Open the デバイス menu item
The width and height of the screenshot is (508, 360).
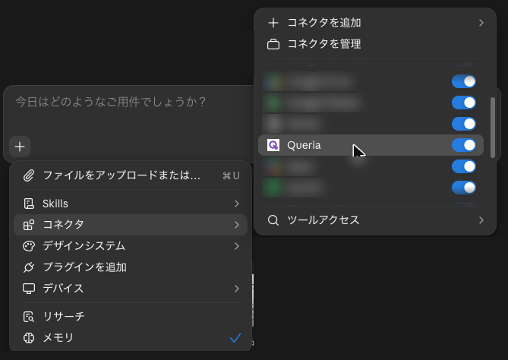point(131,289)
